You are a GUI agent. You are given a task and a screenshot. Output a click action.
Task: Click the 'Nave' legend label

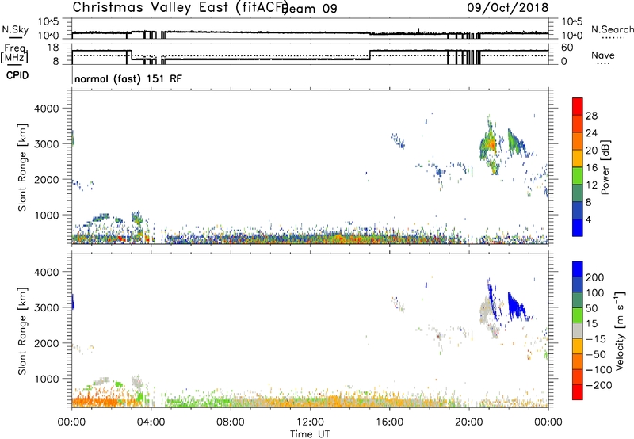(603, 55)
